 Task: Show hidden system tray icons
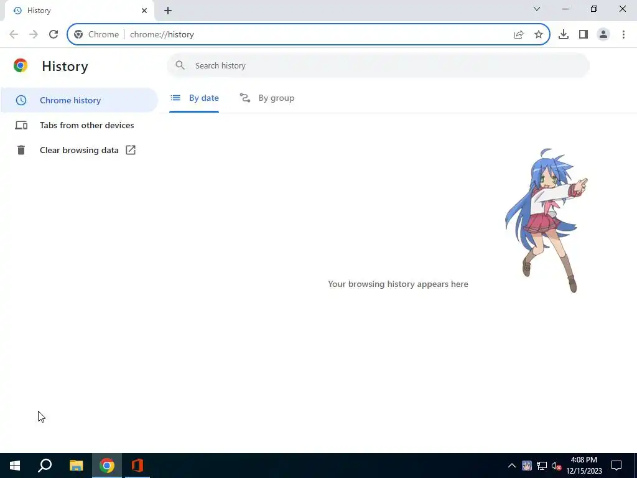pyautogui.click(x=512, y=466)
